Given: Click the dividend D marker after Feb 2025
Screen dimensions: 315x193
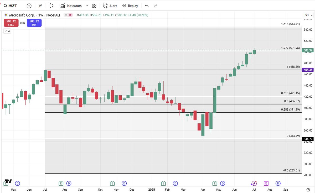Looking at the screenshot, I should point(175,183).
